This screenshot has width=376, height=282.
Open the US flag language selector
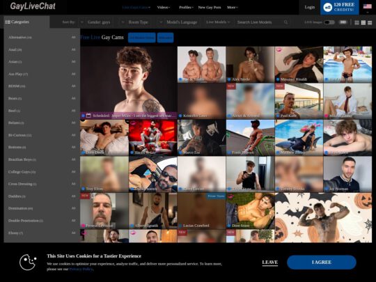(x=368, y=6)
